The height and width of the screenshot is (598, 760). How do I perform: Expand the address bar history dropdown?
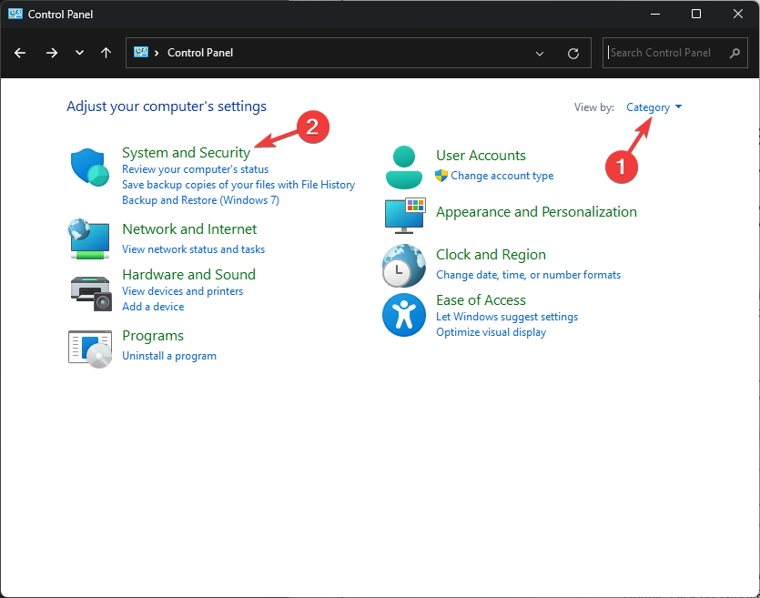point(540,53)
